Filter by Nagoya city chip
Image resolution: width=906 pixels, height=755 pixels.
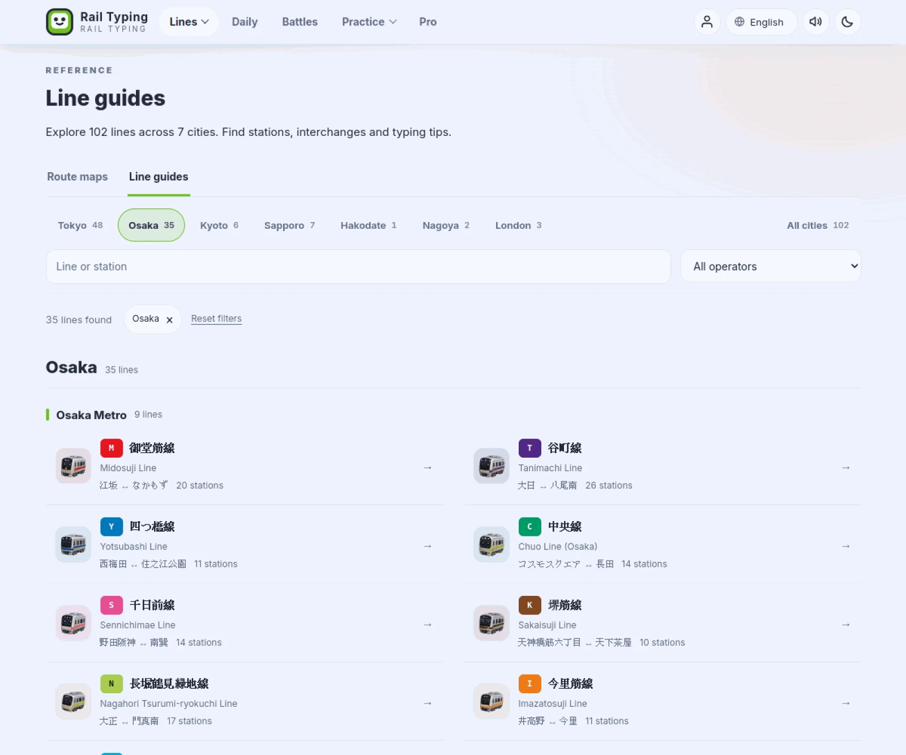446,225
